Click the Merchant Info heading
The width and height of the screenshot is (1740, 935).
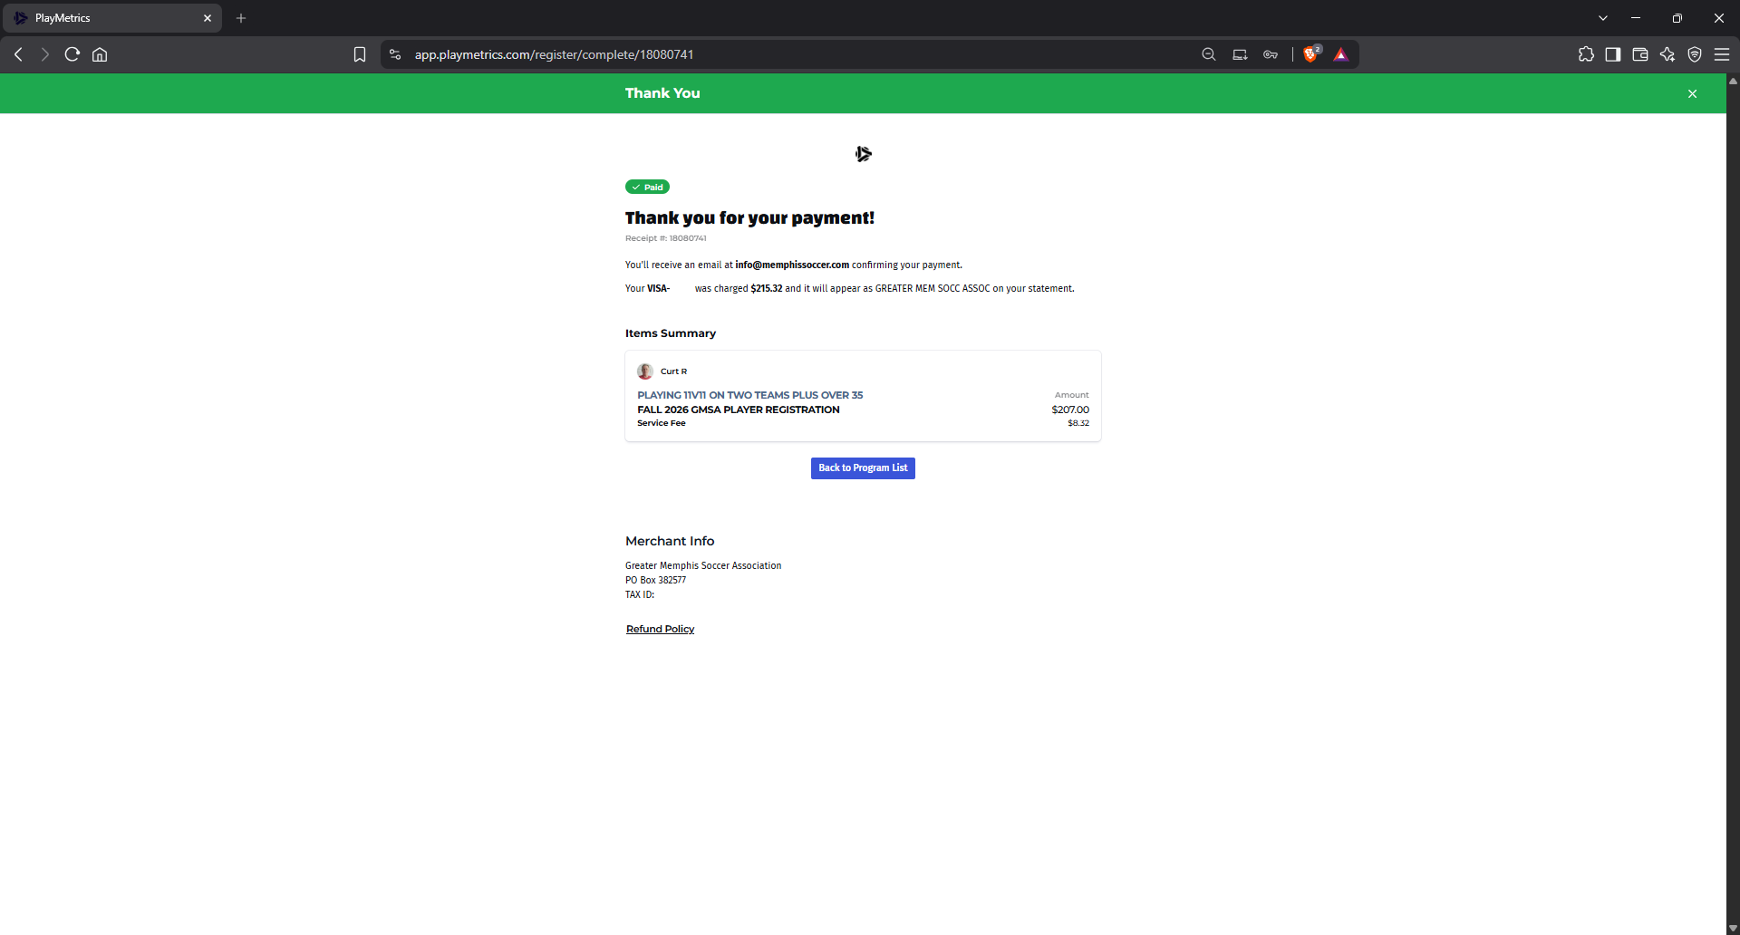[x=670, y=541]
